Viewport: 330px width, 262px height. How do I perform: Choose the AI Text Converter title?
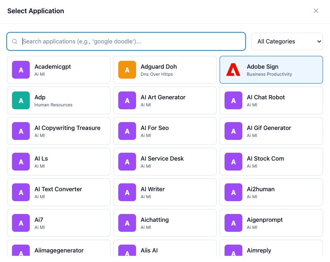58,189
